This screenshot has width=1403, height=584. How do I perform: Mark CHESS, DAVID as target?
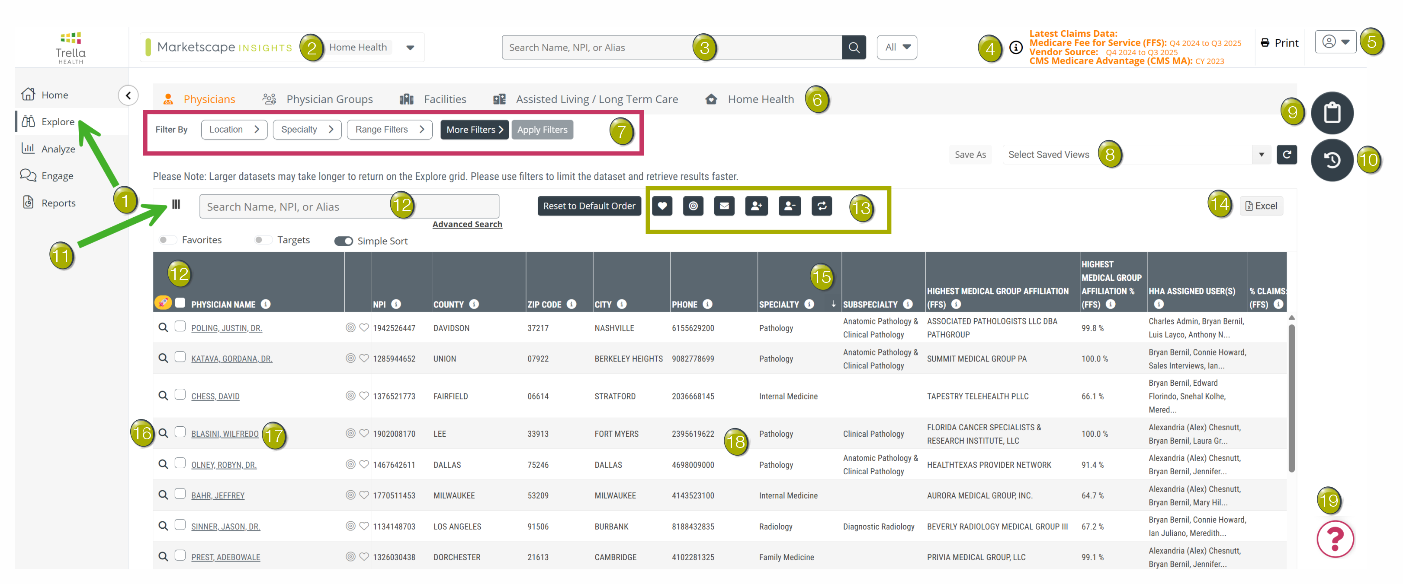pyautogui.click(x=350, y=396)
